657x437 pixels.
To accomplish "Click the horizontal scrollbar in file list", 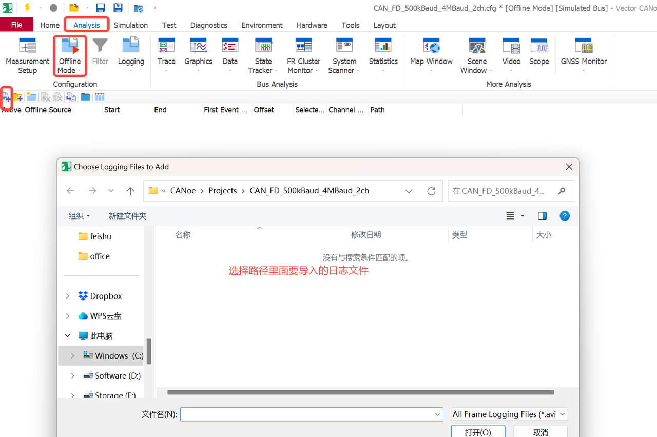I will coord(360,392).
